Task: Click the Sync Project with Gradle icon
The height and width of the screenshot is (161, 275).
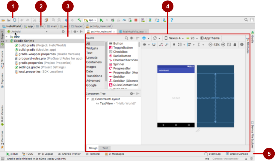Action: point(150,20)
